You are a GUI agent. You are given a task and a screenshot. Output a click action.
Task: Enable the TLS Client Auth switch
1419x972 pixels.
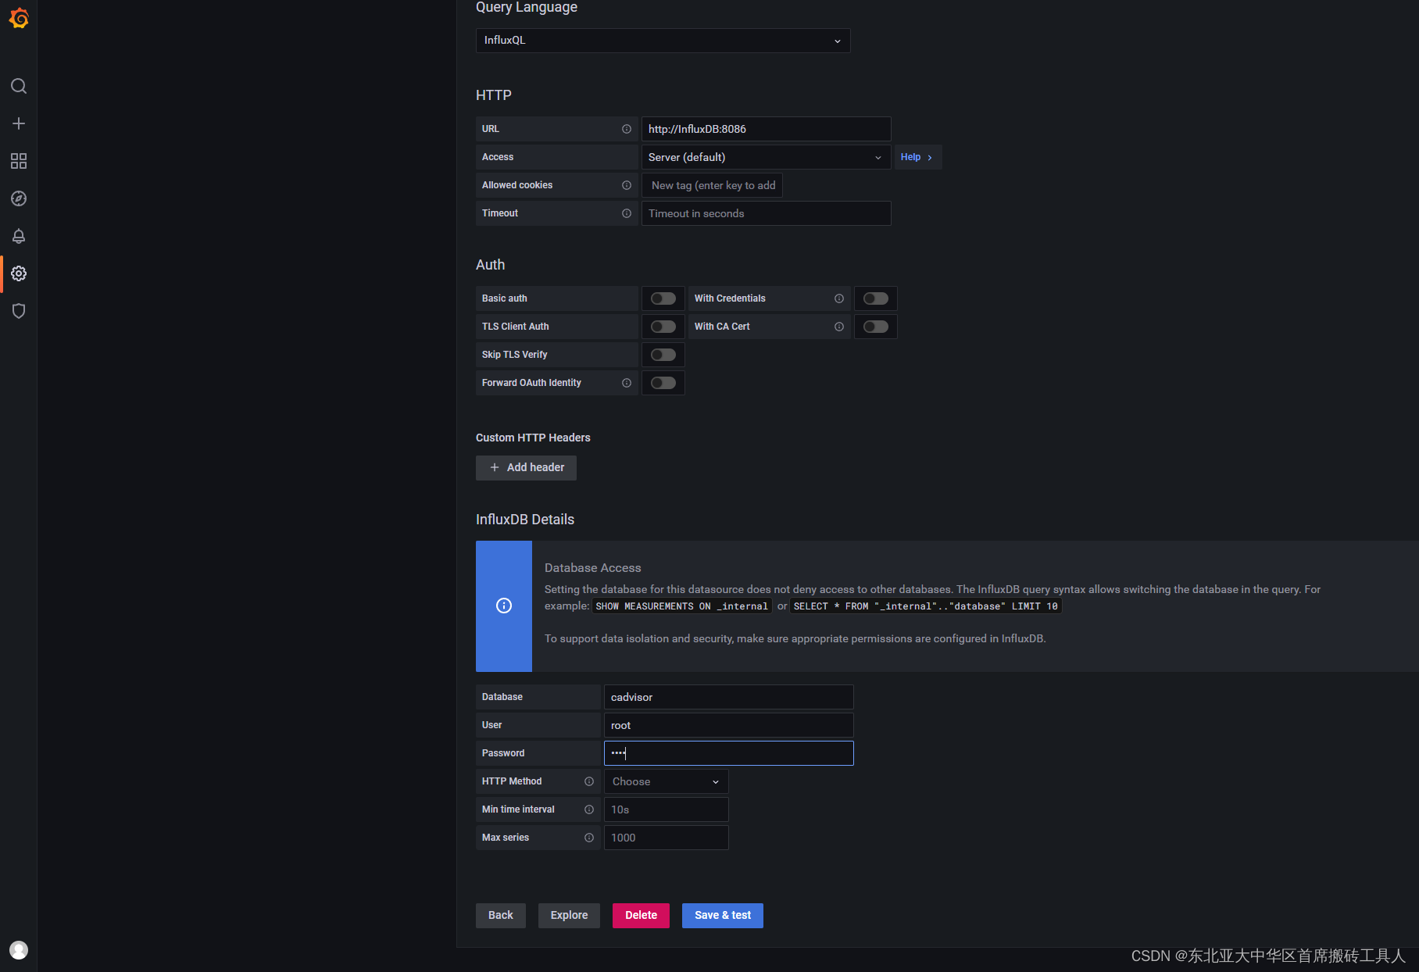click(663, 327)
